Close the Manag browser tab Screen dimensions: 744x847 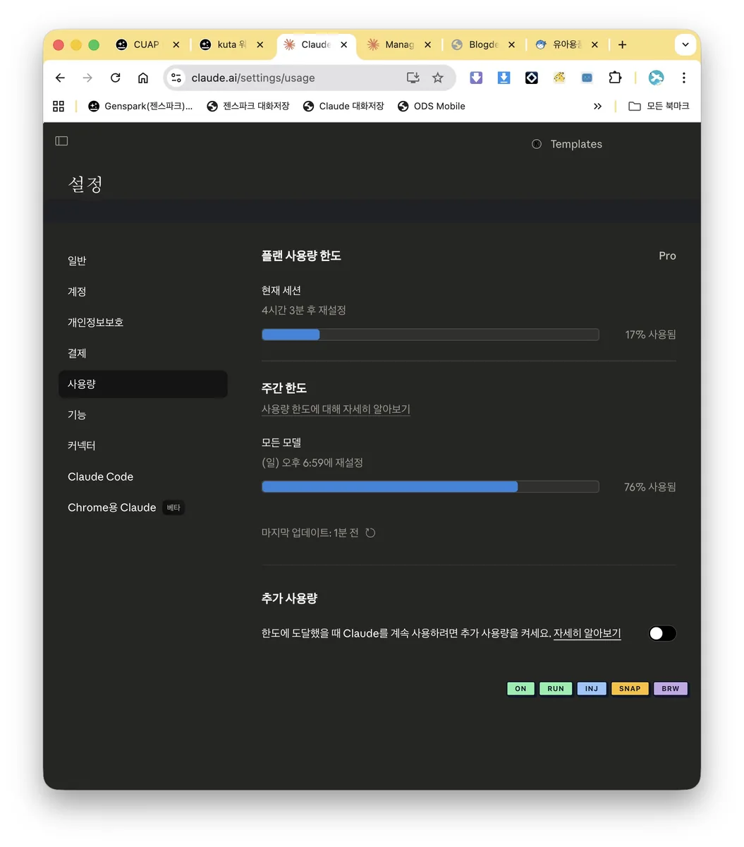427,44
